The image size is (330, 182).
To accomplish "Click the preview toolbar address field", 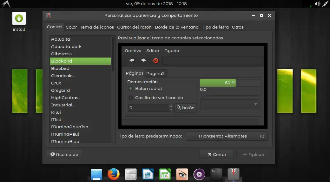I will 213,61.
